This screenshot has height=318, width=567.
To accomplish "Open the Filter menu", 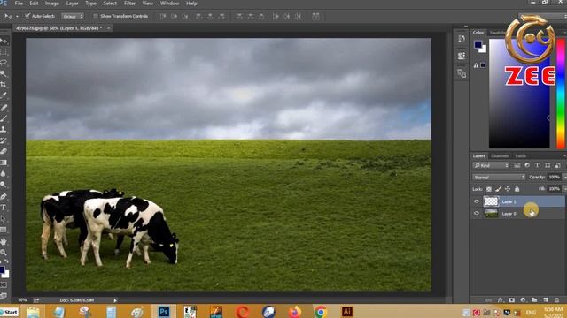I will 129,4.
